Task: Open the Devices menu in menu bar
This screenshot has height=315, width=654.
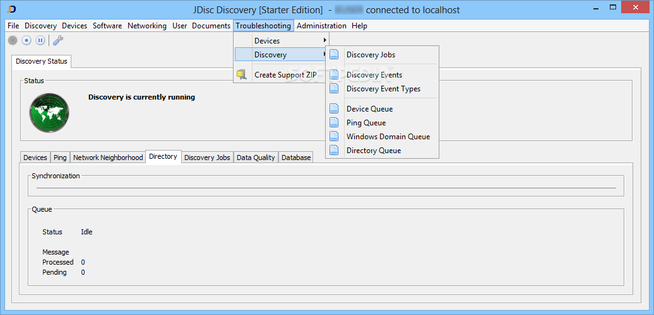Action: click(x=74, y=26)
